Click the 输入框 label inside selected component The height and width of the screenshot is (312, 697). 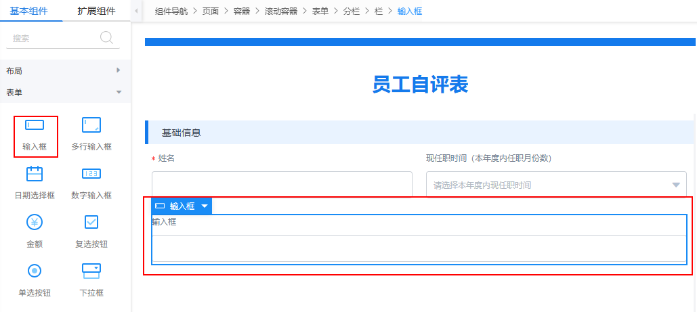(164, 222)
